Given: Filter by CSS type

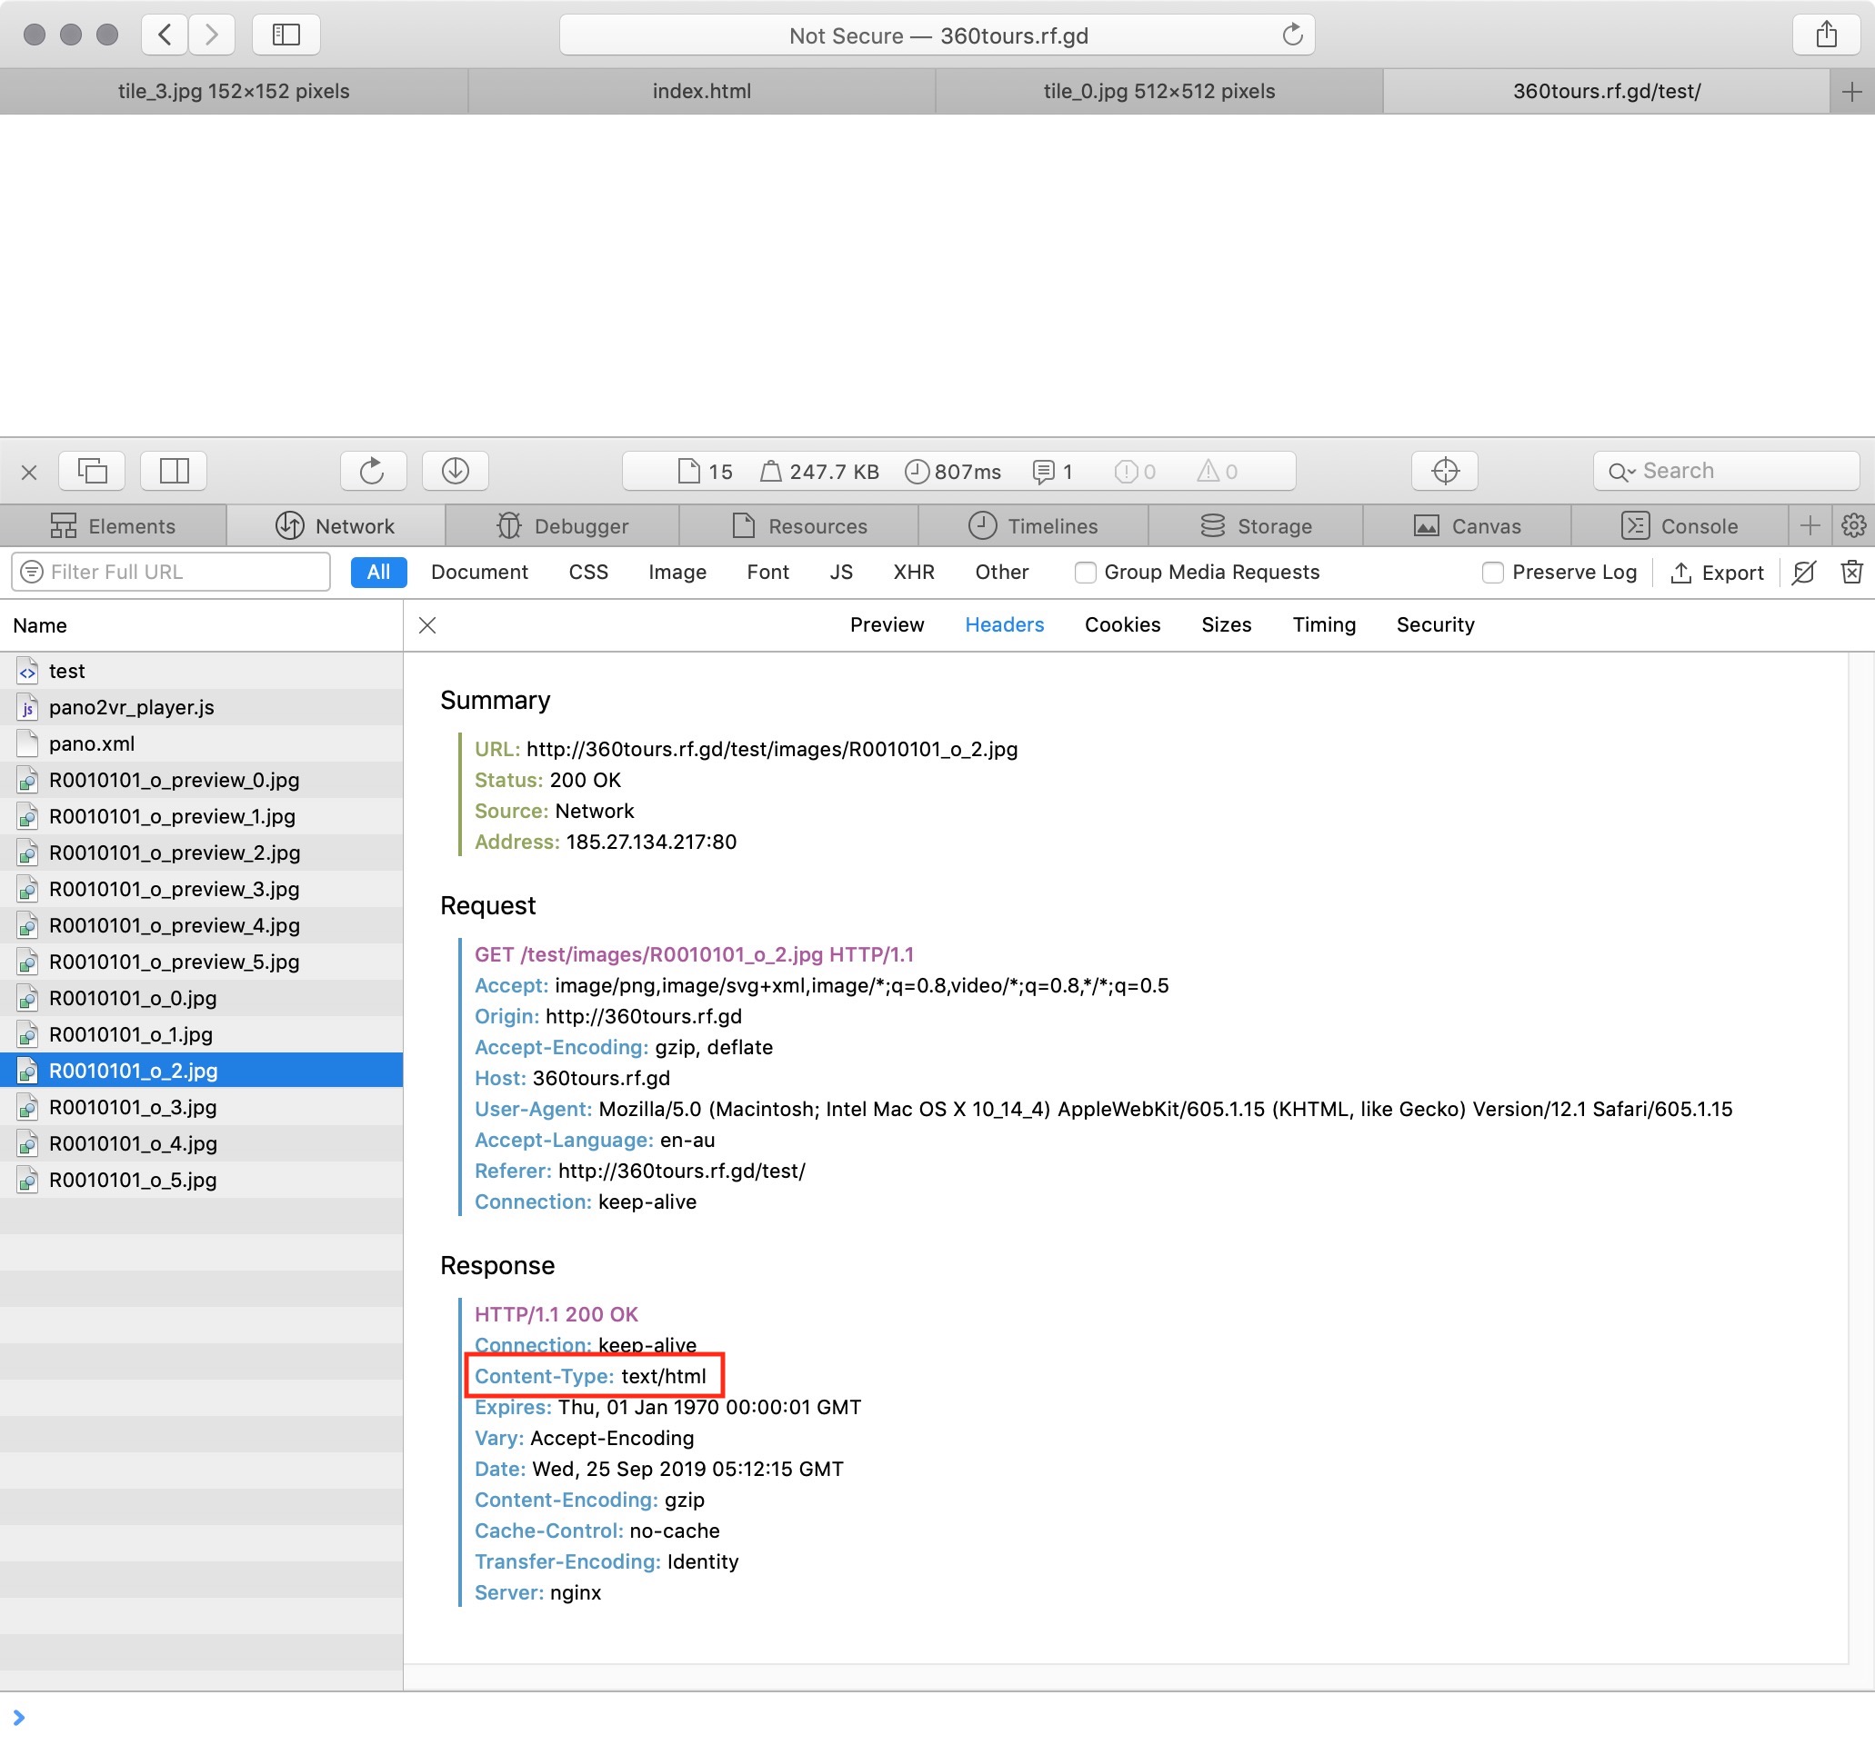Looking at the screenshot, I should point(588,573).
